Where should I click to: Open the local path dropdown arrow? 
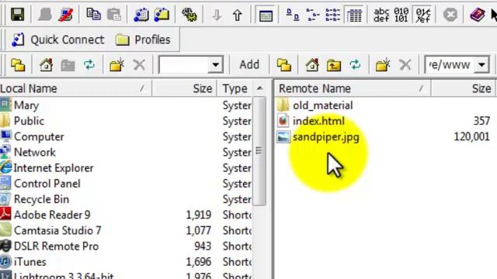tap(216, 65)
